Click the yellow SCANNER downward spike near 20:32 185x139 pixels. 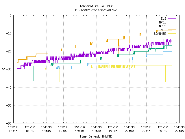[165, 74]
